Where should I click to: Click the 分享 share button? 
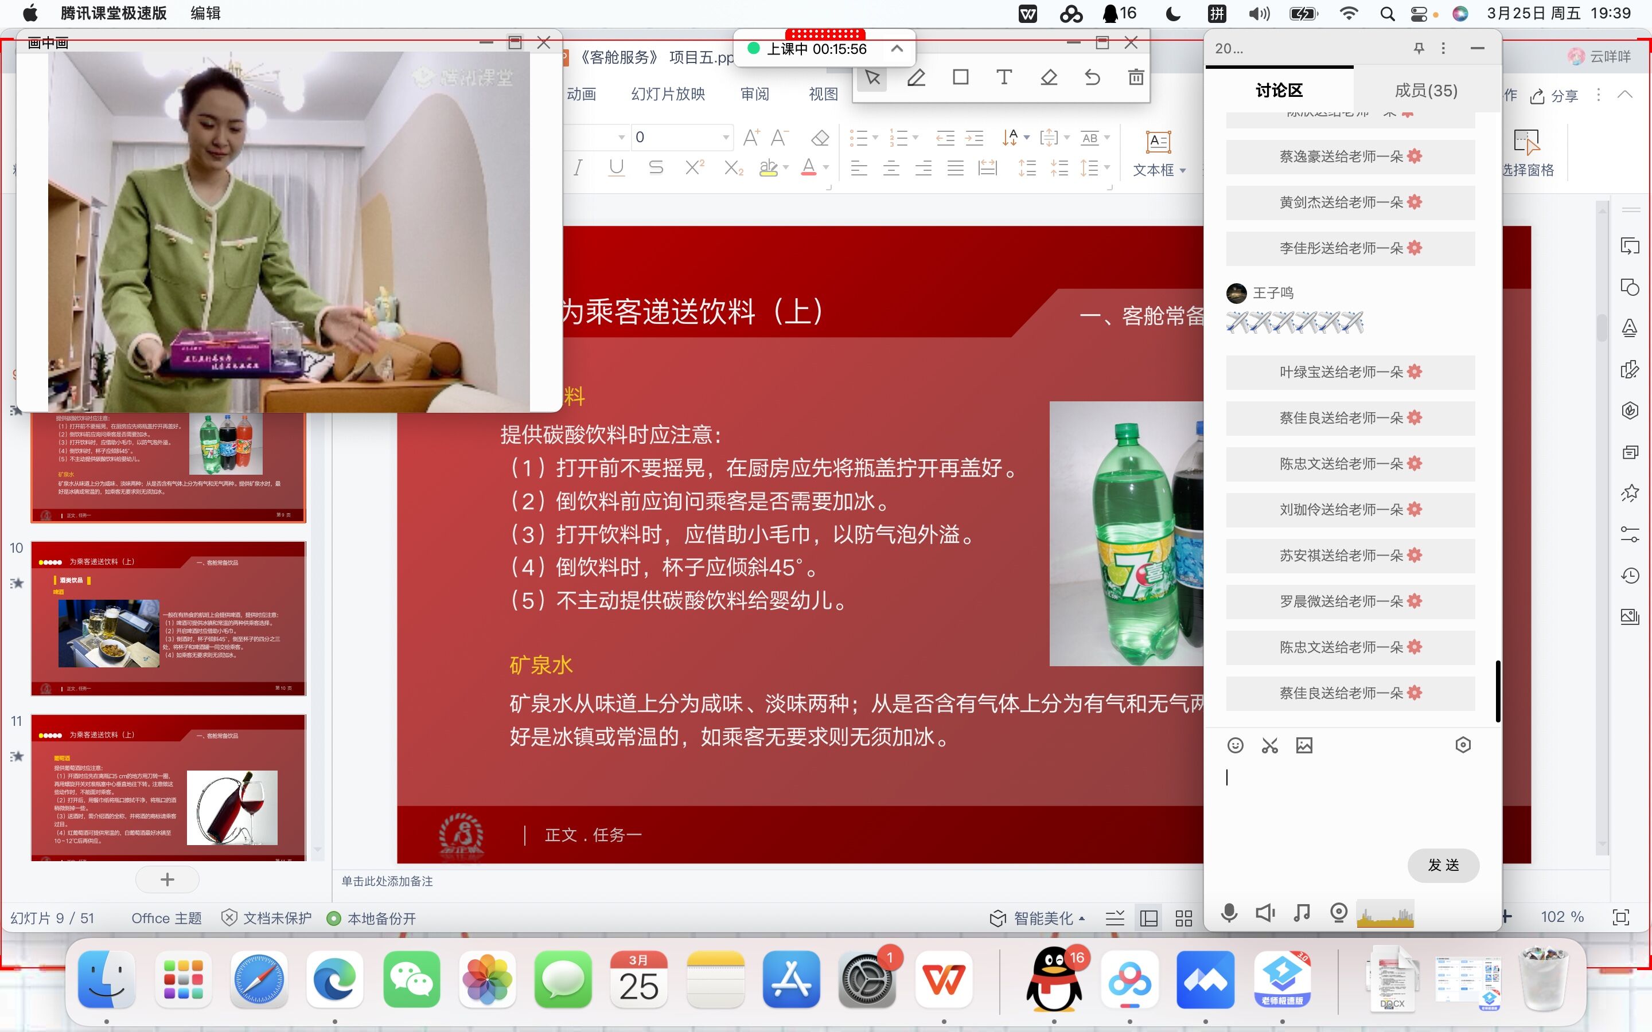pos(1554,96)
